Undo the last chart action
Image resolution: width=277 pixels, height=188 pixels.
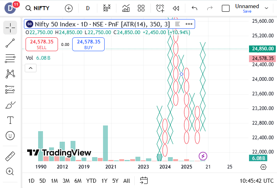[x=194, y=8]
